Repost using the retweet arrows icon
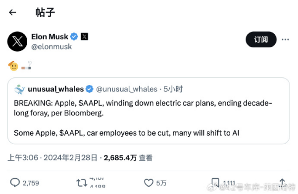The image size is (298, 194). pyautogui.click(x=82, y=183)
